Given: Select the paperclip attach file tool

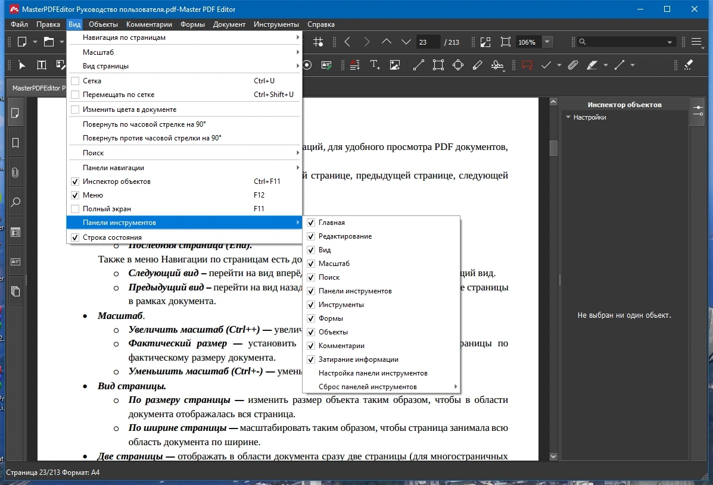Looking at the screenshot, I should pyautogui.click(x=573, y=65).
